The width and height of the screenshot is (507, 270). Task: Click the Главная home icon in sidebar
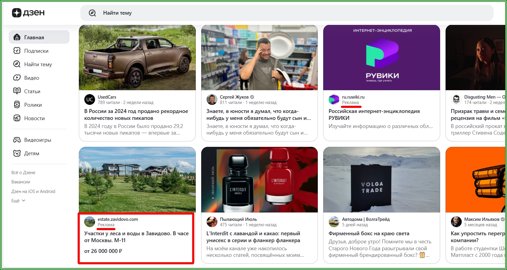pyautogui.click(x=17, y=37)
